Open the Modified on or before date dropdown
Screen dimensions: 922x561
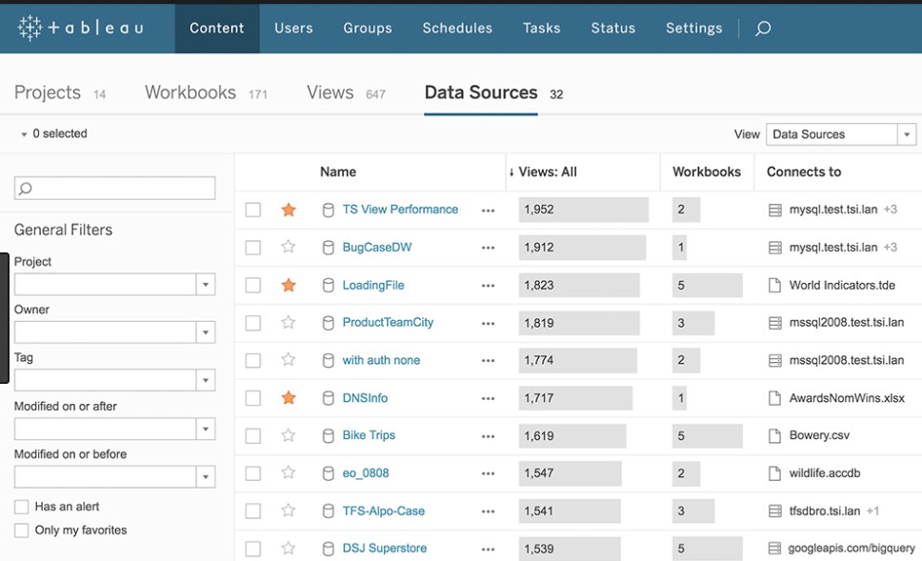[205, 476]
